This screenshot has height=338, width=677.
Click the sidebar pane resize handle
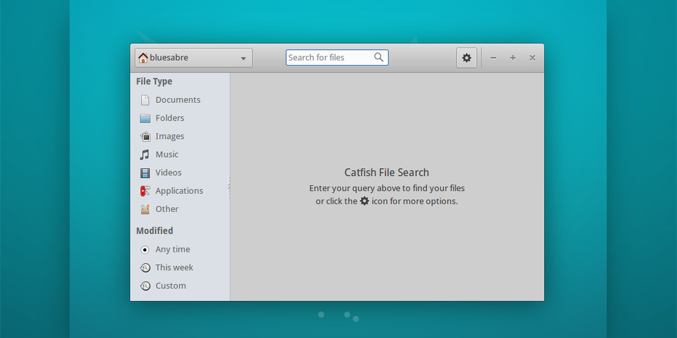[x=229, y=187]
